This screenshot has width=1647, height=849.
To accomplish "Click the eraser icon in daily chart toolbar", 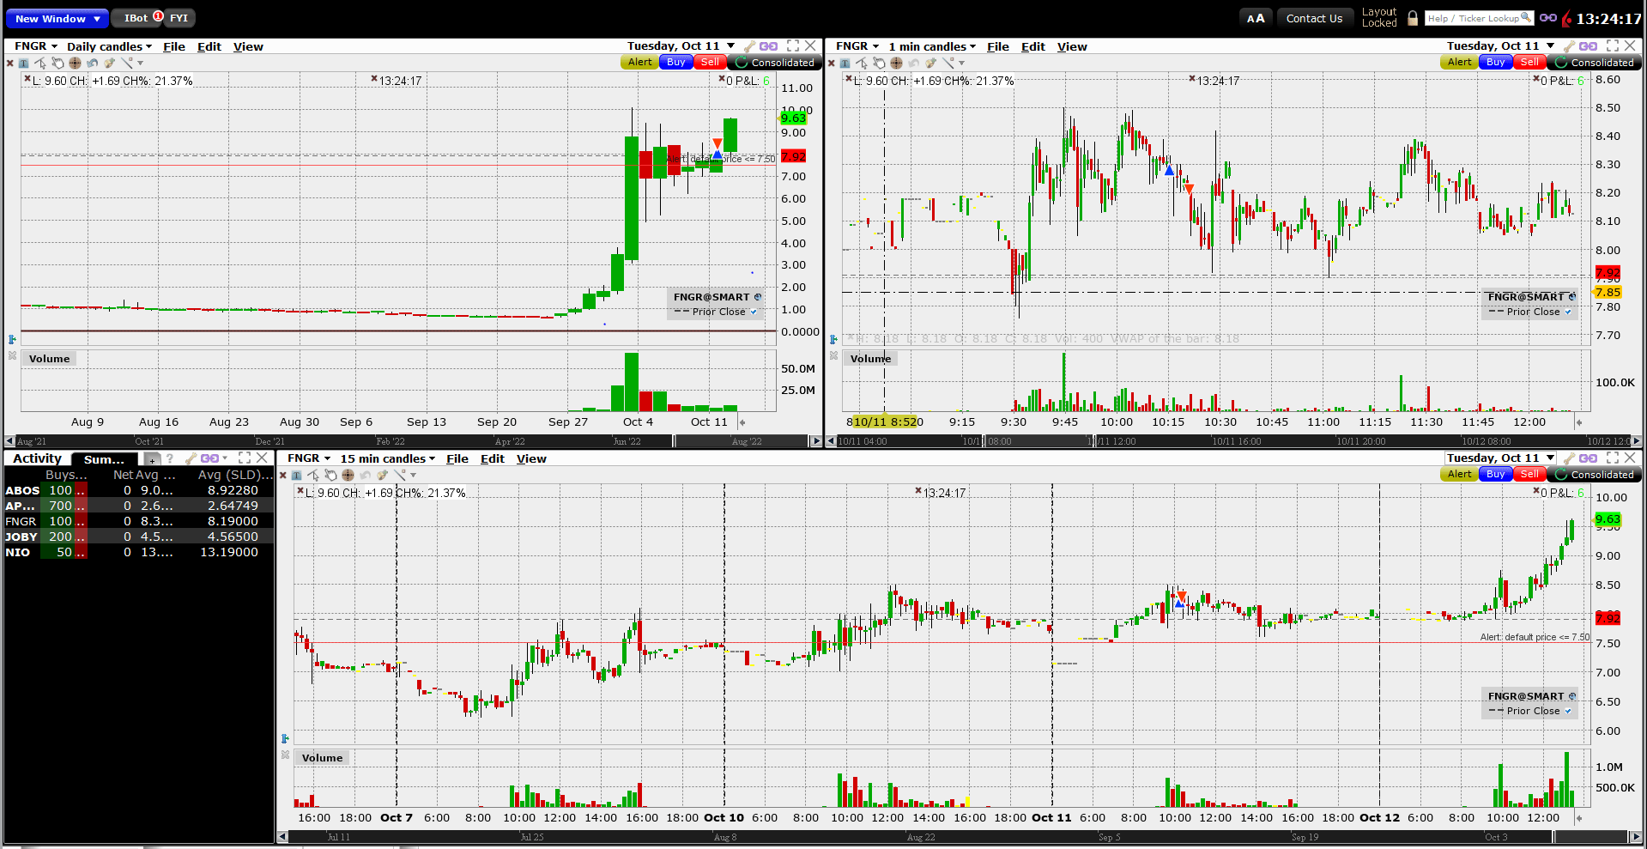I will click(109, 64).
